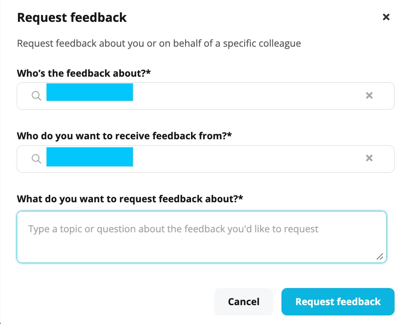Click the 'Request feedback' dialog heading
Image resolution: width=407 pixels, height=324 pixels.
pos(72,18)
